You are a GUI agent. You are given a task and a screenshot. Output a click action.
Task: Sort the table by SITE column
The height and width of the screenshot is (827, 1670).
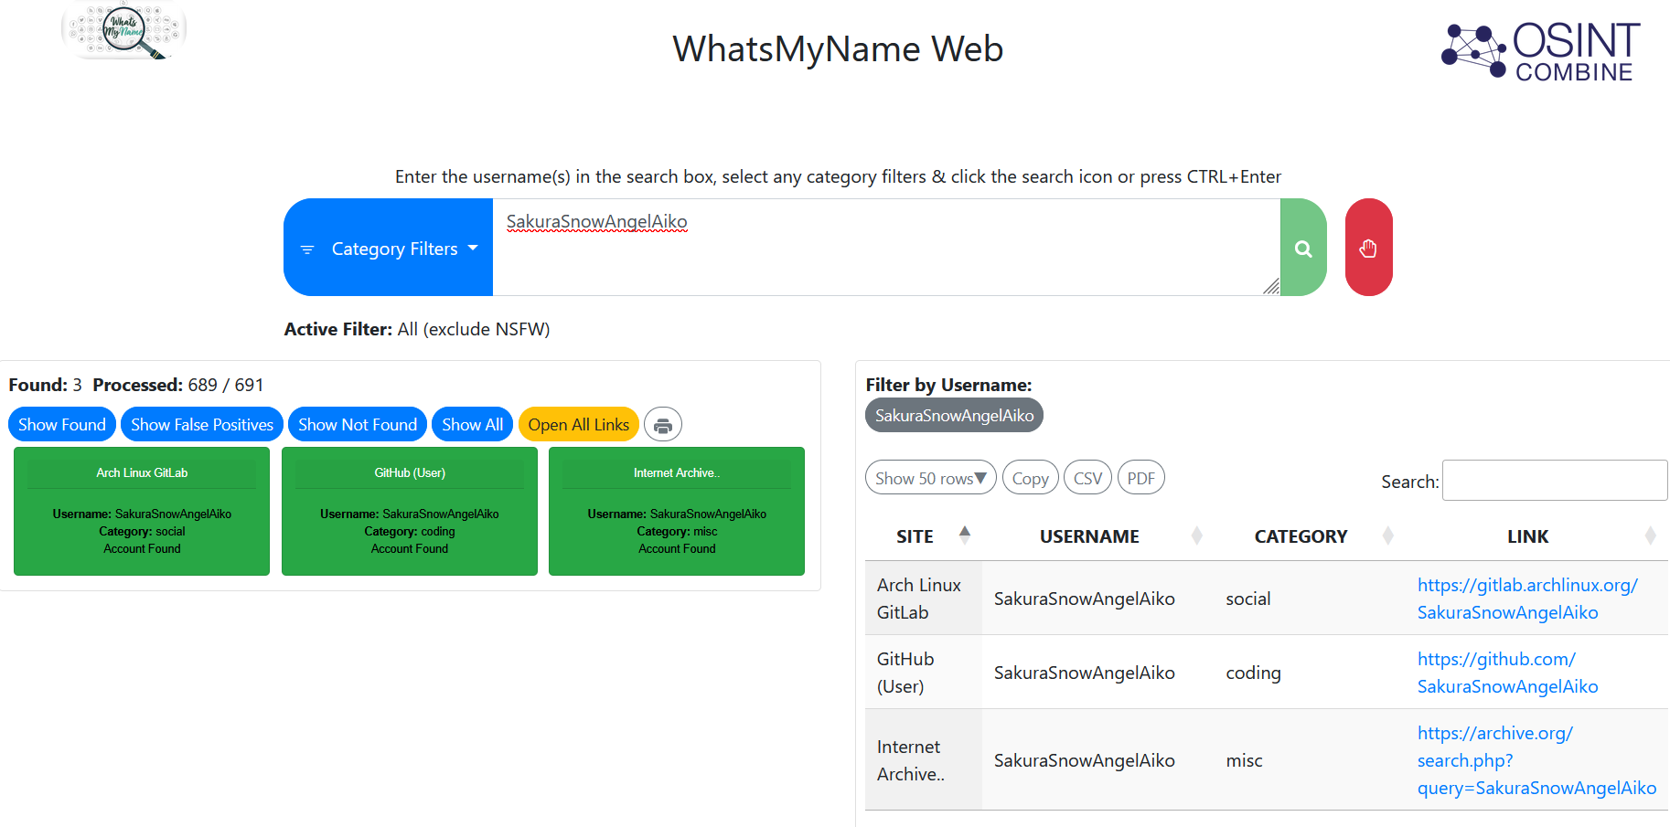coord(923,536)
